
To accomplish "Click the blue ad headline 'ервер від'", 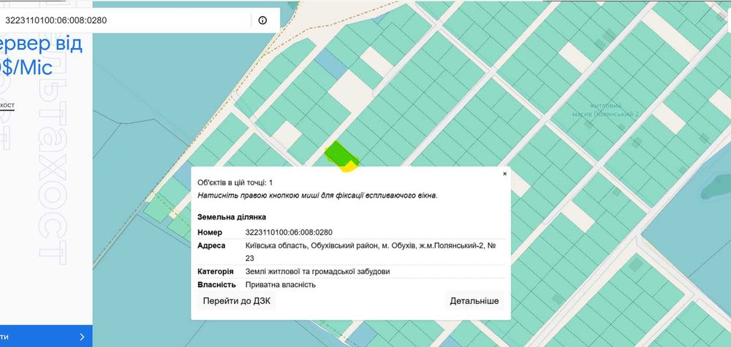I will [x=42, y=44].
